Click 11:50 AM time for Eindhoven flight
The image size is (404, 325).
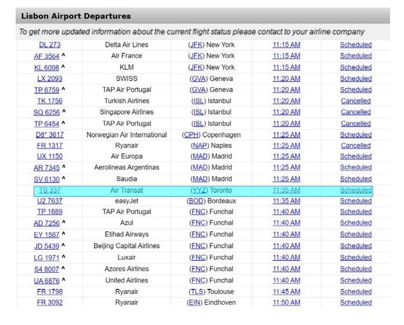(x=286, y=302)
